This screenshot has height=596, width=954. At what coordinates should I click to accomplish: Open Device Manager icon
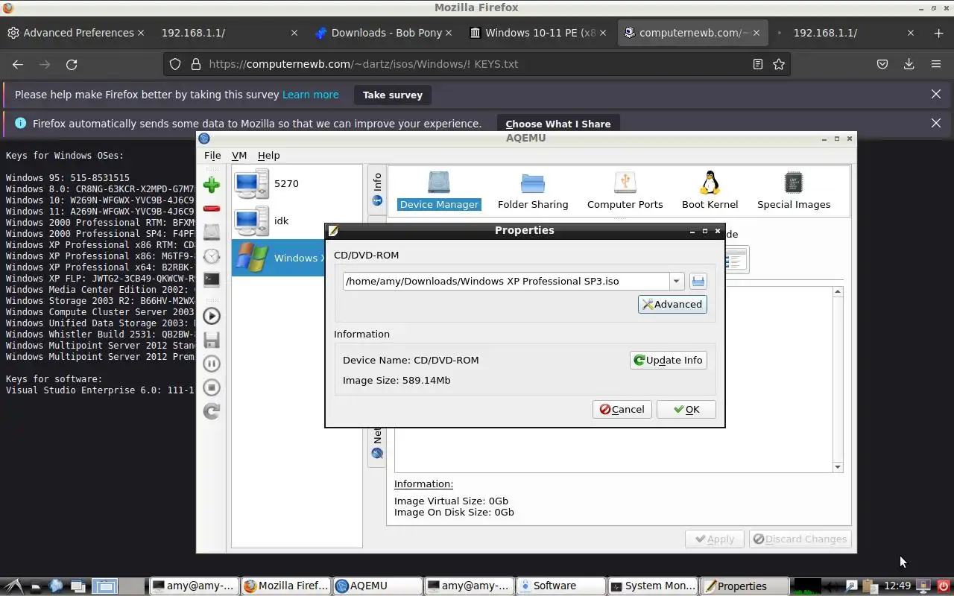coord(439,191)
